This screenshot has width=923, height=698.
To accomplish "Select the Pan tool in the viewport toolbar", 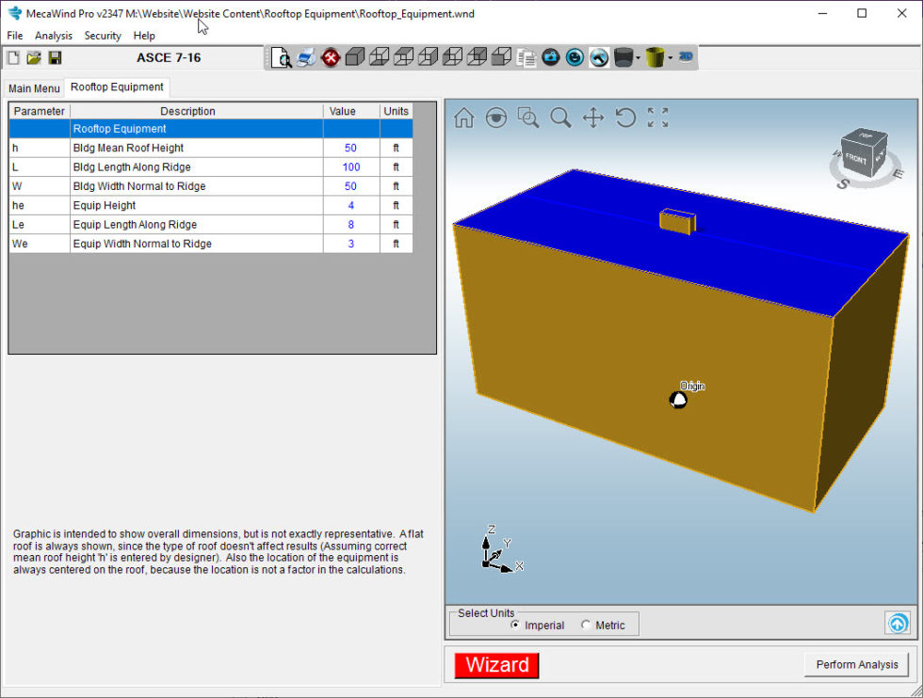I will (x=592, y=118).
